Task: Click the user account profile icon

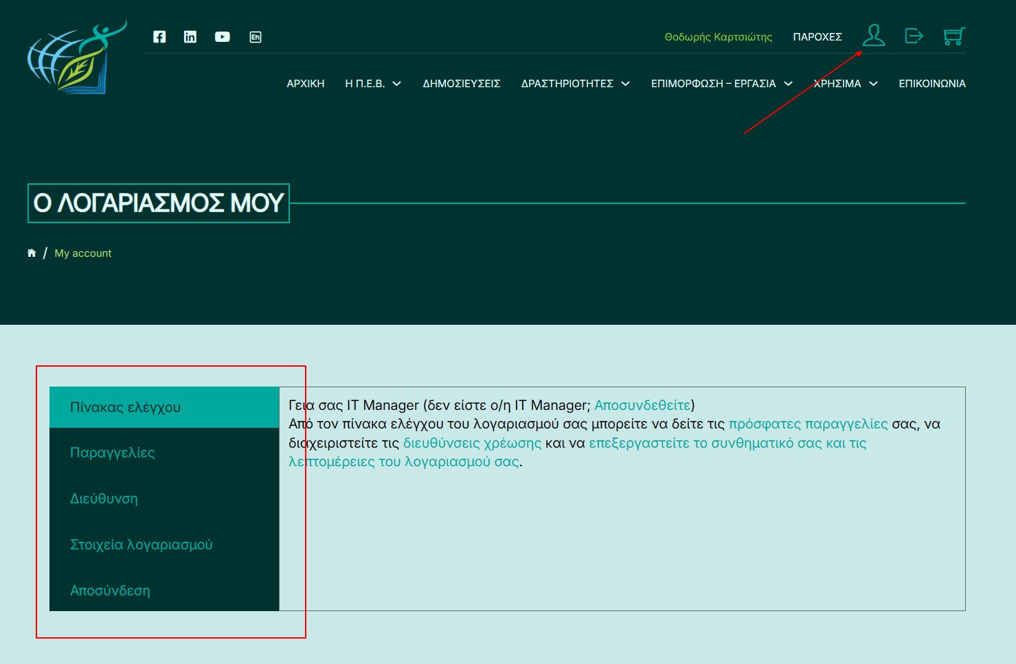Action: [x=874, y=35]
